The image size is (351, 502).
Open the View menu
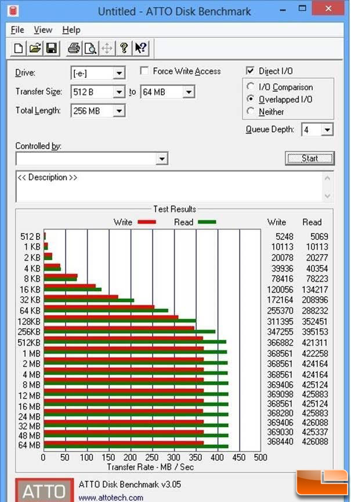(x=43, y=30)
